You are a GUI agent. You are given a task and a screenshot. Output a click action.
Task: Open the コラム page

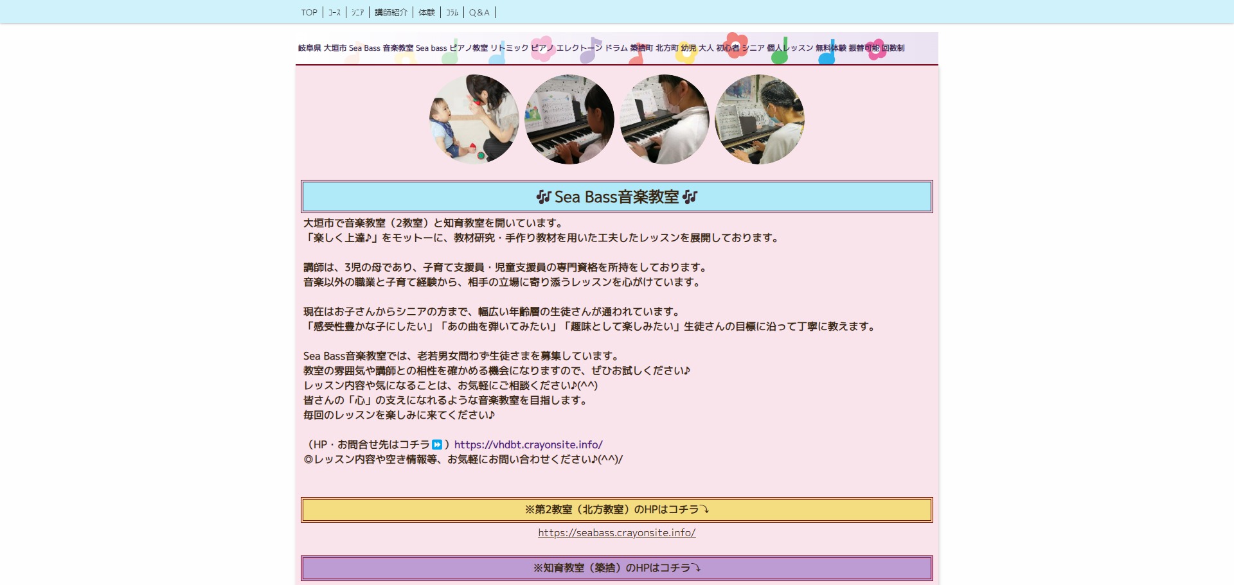(451, 12)
